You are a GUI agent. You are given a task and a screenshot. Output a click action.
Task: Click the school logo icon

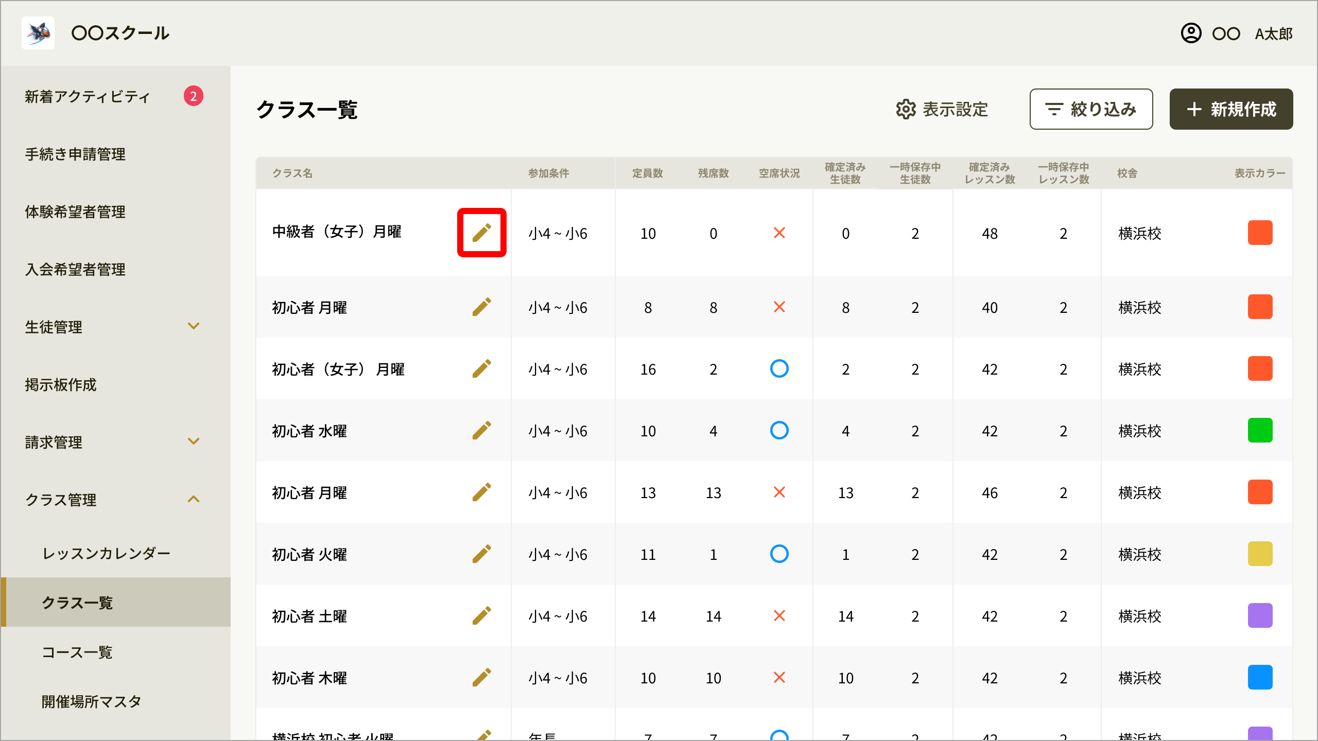pos(38,33)
